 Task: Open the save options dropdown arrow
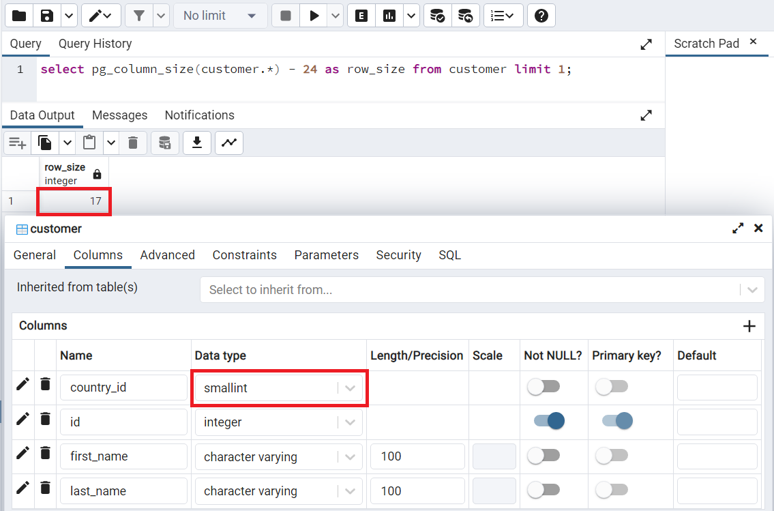click(69, 16)
